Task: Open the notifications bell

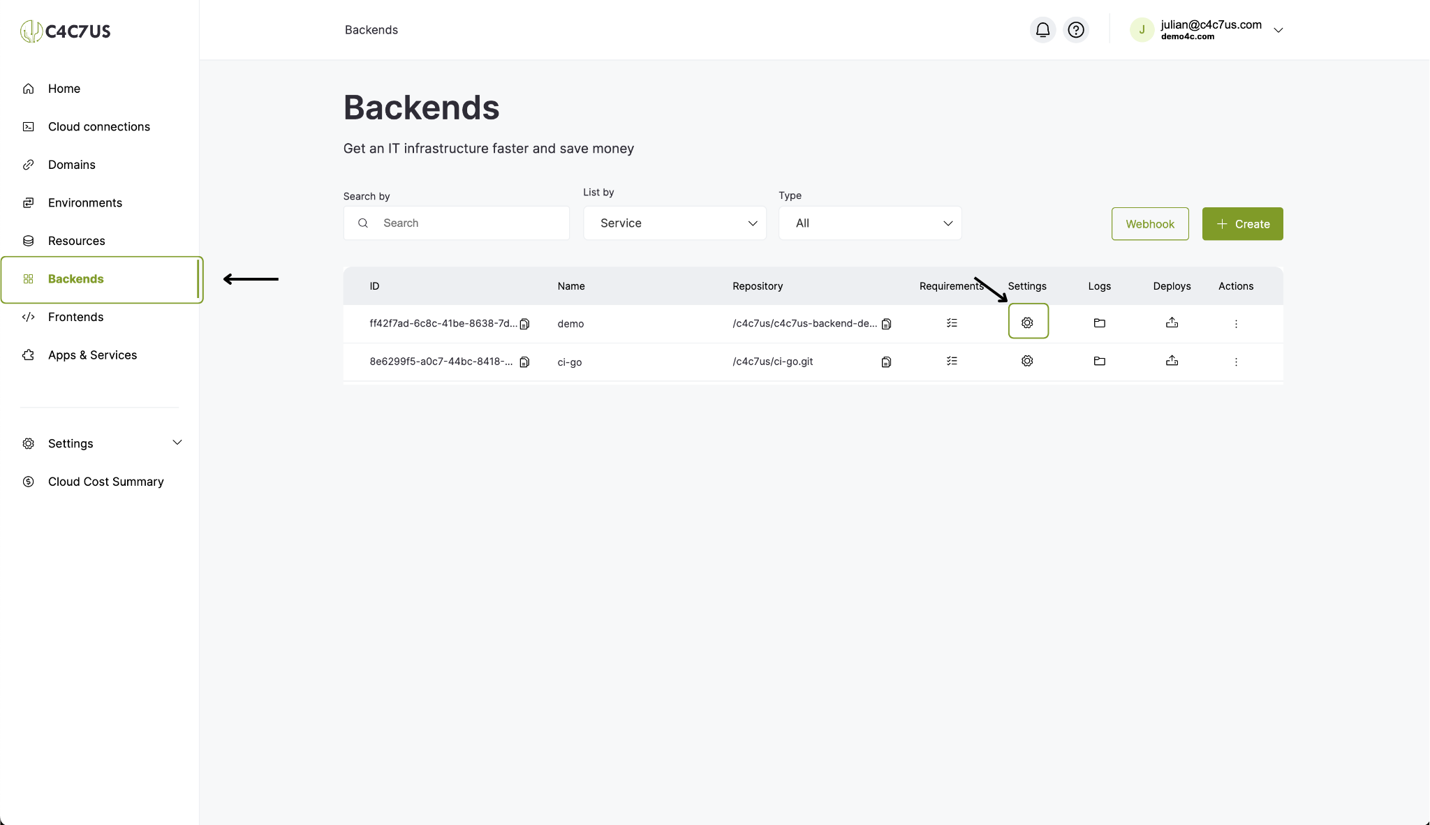Action: 1042,30
